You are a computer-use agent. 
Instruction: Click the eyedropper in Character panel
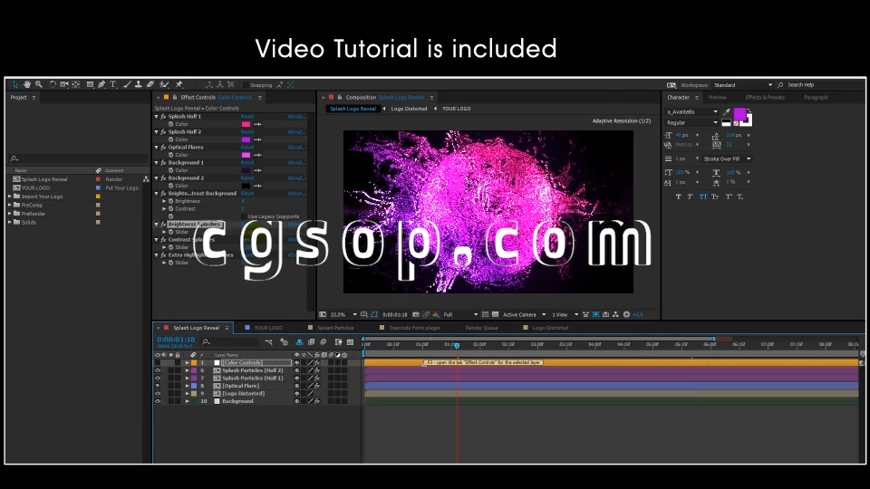tap(726, 112)
